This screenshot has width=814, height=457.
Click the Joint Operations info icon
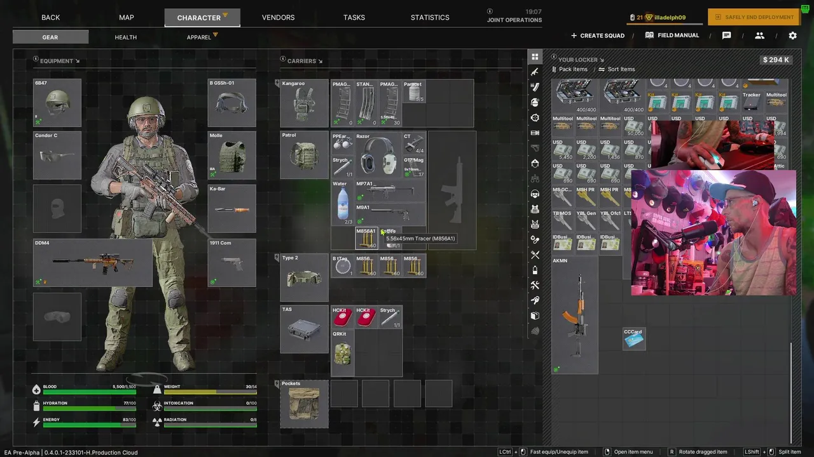(x=490, y=11)
